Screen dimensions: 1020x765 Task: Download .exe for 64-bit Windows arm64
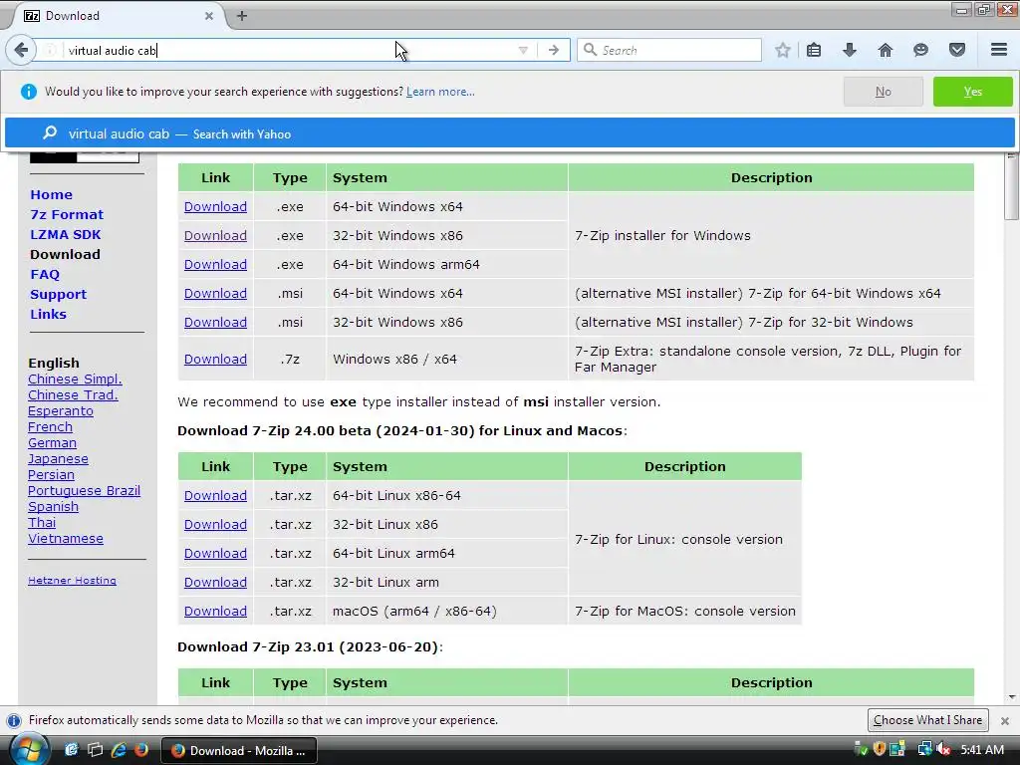215,265
